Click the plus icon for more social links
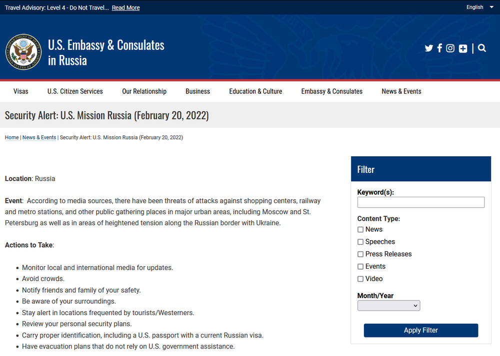This screenshot has height=356, width=500. click(x=463, y=48)
